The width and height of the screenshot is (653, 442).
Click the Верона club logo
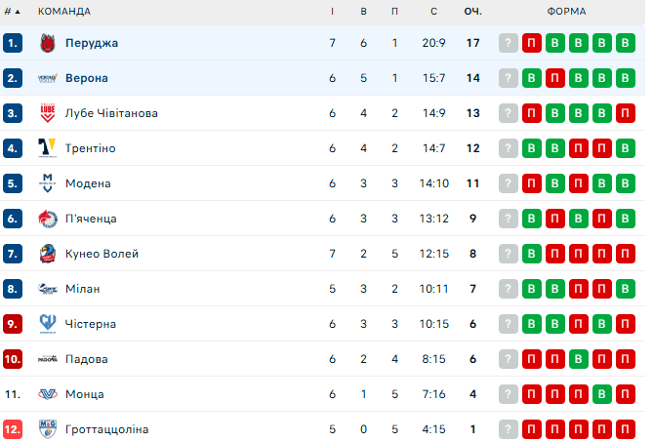tap(47, 78)
